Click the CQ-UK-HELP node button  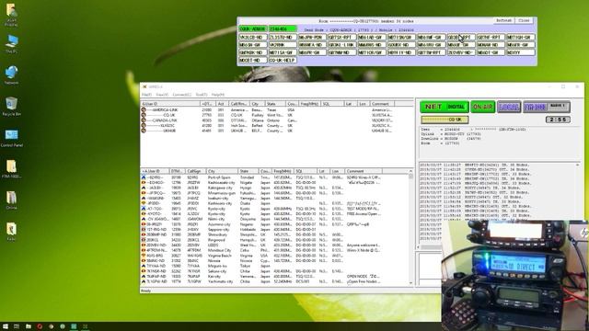click(x=283, y=60)
